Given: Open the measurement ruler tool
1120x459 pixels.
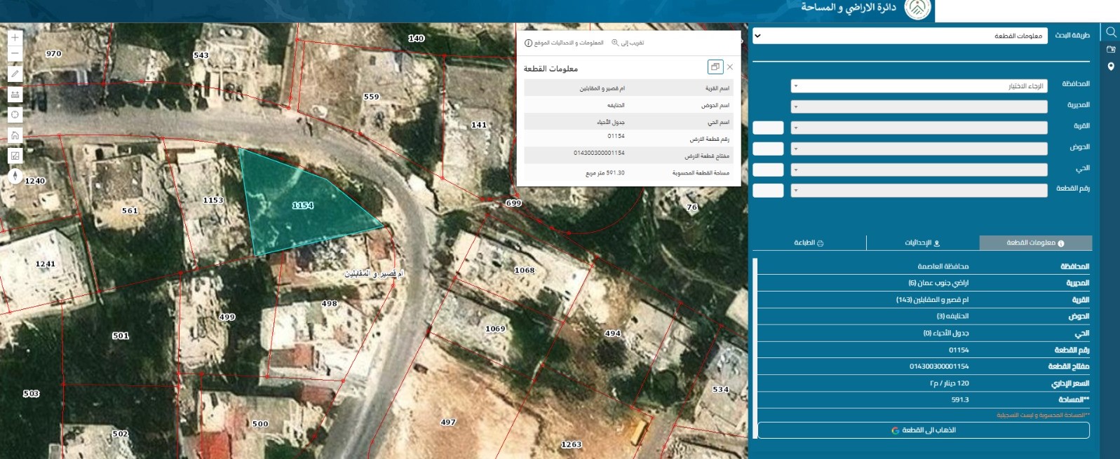Looking at the screenshot, I should click(x=15, y=95).
